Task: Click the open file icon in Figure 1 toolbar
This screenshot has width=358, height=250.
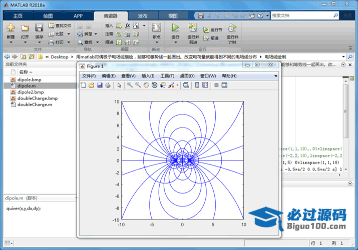Action: point(92,85)
